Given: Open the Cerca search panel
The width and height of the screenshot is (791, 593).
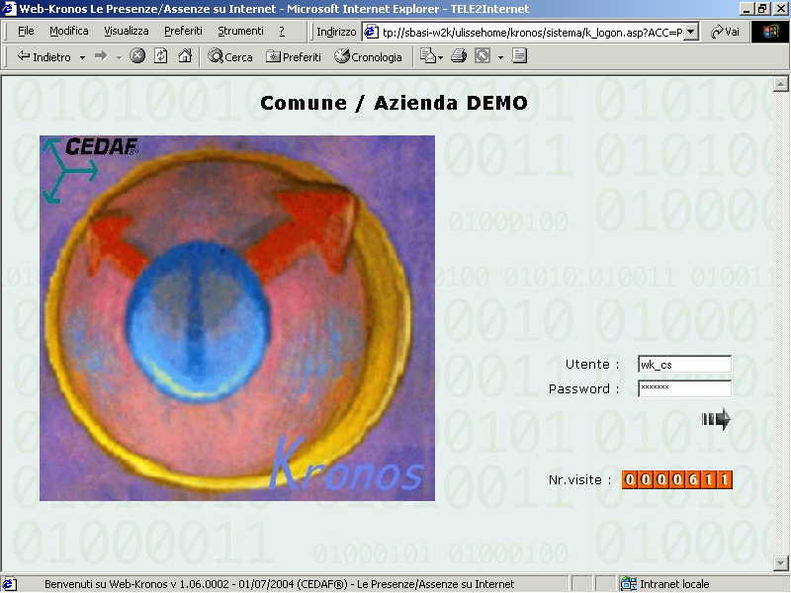Looking at the screenshot, I should 230,56.
